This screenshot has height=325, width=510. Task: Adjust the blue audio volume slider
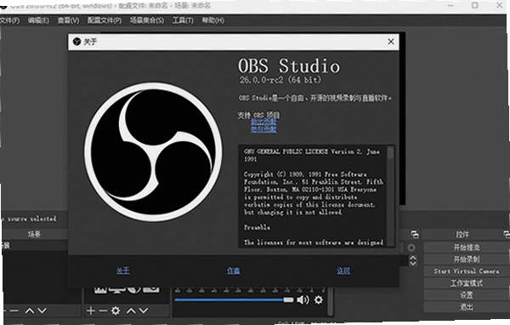(234, 300)
